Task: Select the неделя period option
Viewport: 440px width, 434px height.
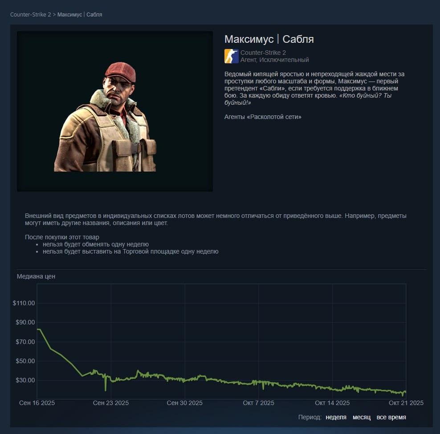Action: pyautogui.click(x=336, y=417)
